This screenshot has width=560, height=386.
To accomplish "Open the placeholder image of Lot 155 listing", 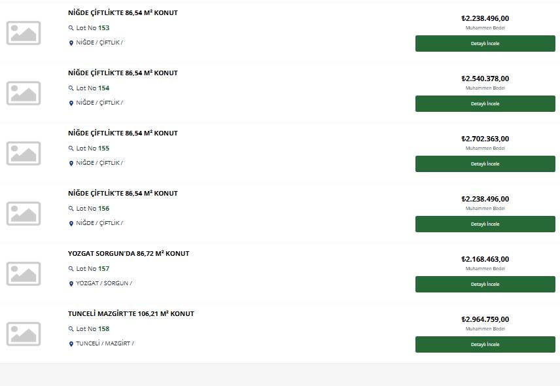I will 24,154.
